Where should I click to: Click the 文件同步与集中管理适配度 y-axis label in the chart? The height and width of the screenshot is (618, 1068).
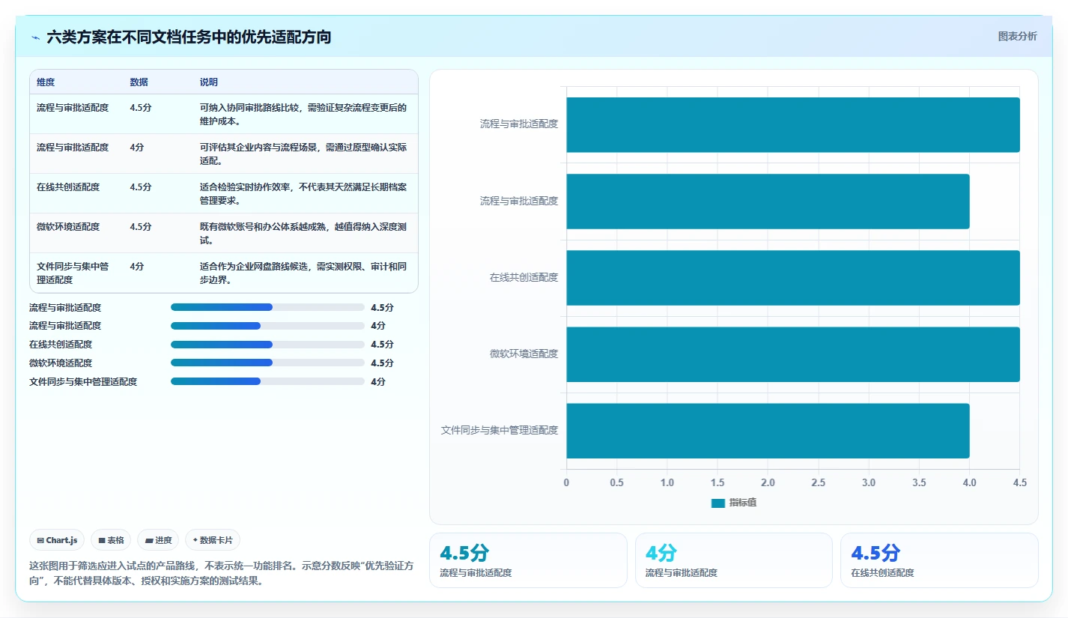[500, 430]
